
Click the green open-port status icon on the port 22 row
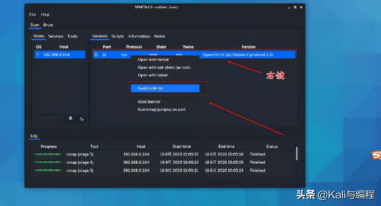tap(96, 55)
